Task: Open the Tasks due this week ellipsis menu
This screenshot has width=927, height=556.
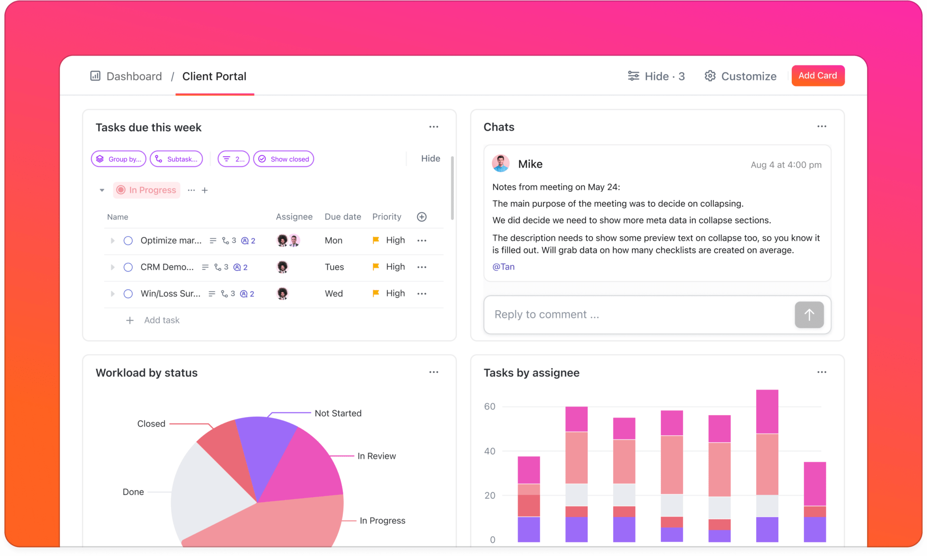Action: pyautogui.click(x=433, y=127)
